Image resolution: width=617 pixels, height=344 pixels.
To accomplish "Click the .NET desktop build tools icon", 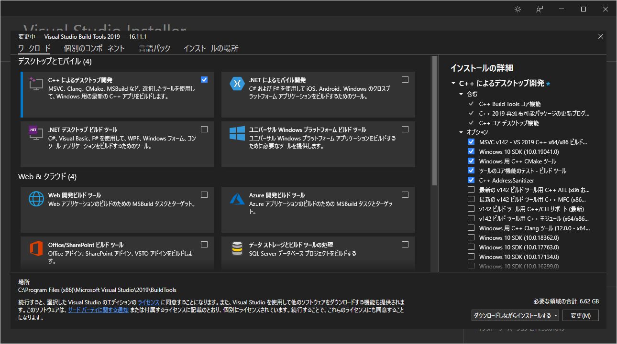I will (x=37, y=133).
